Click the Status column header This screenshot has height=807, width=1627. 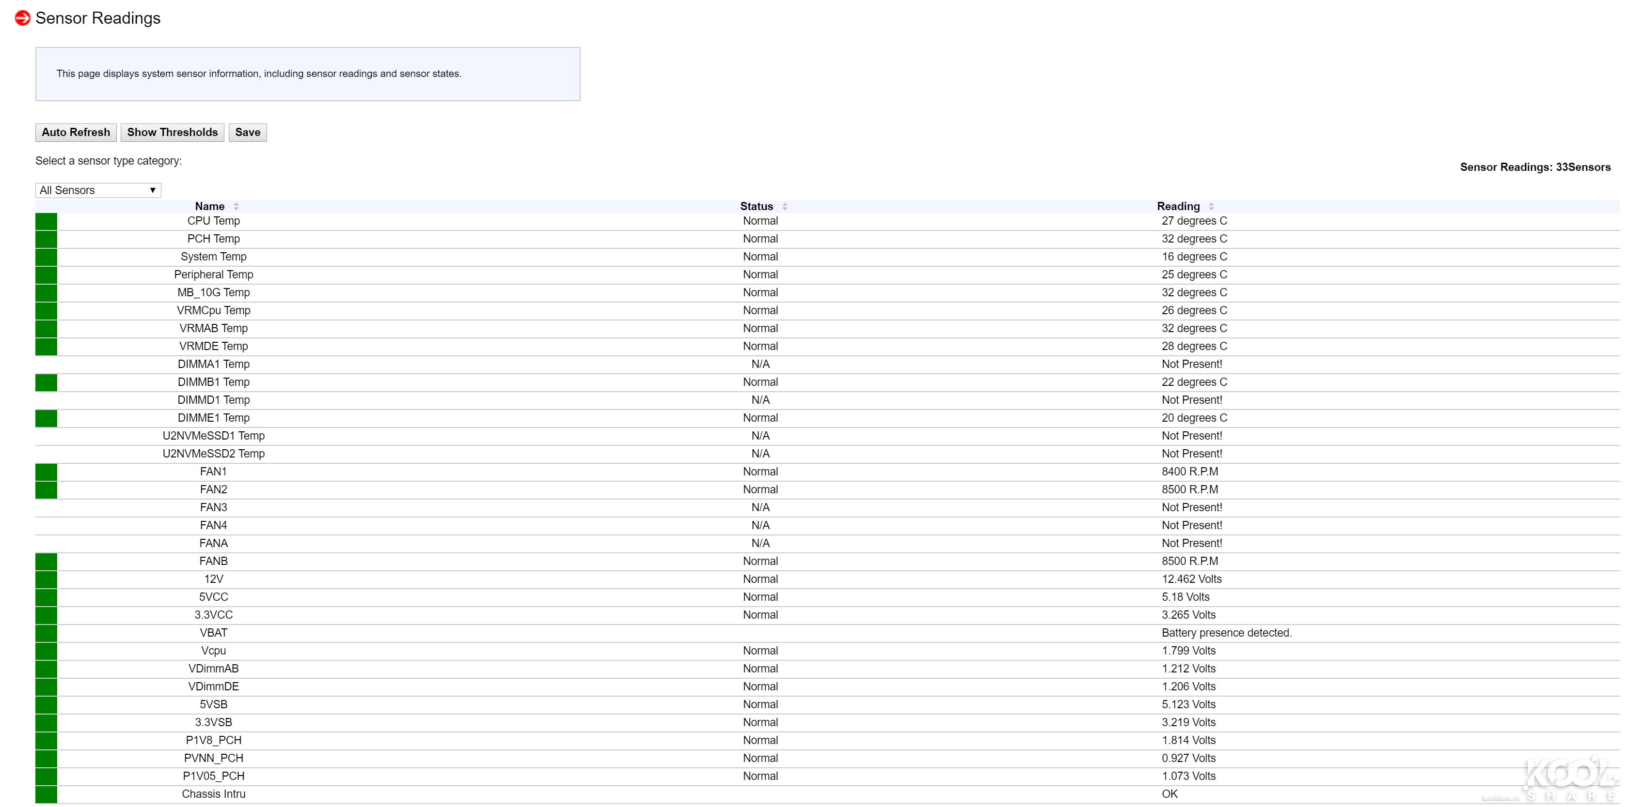[x=756, y=206]
